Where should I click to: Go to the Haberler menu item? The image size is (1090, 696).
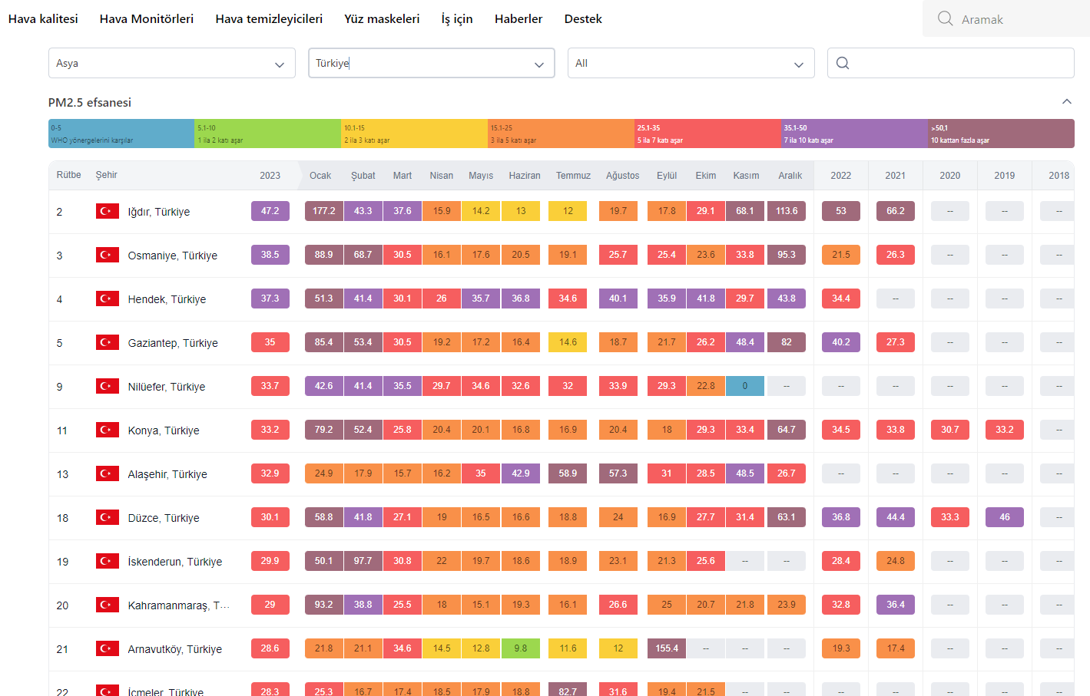[x=518, y=18]
